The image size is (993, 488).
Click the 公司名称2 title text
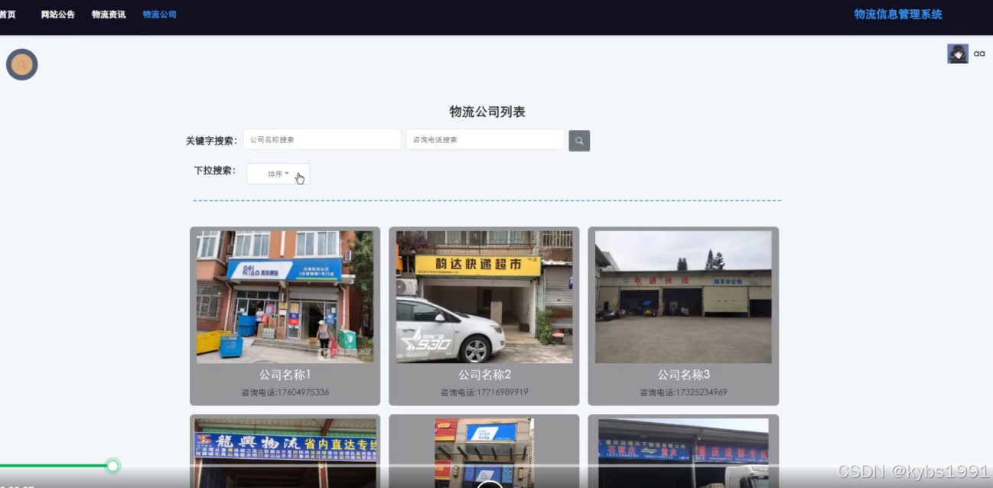[x=484, y=375]
